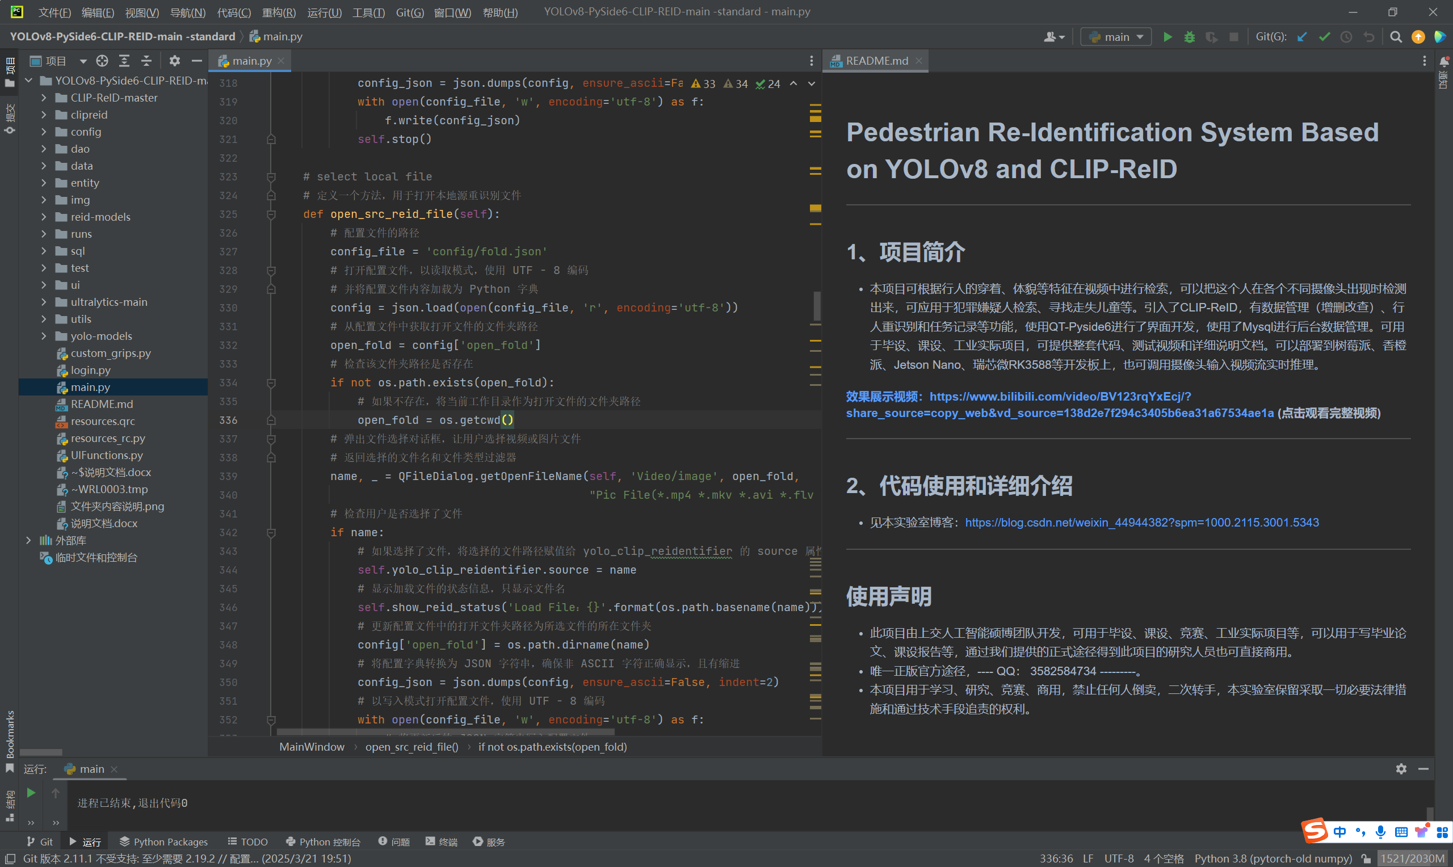Toggle fold marker at line 334
Viewport: 1453px width, 867px height.
click(271, 382)
